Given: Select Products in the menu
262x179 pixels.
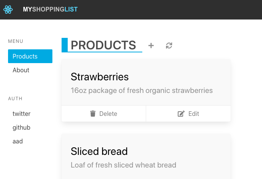Looking at the screenshot, I should click(x=30, y=56).
